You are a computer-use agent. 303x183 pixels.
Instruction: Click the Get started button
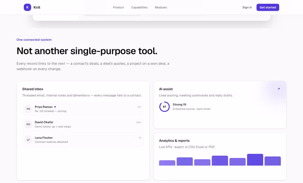point(268,7)
